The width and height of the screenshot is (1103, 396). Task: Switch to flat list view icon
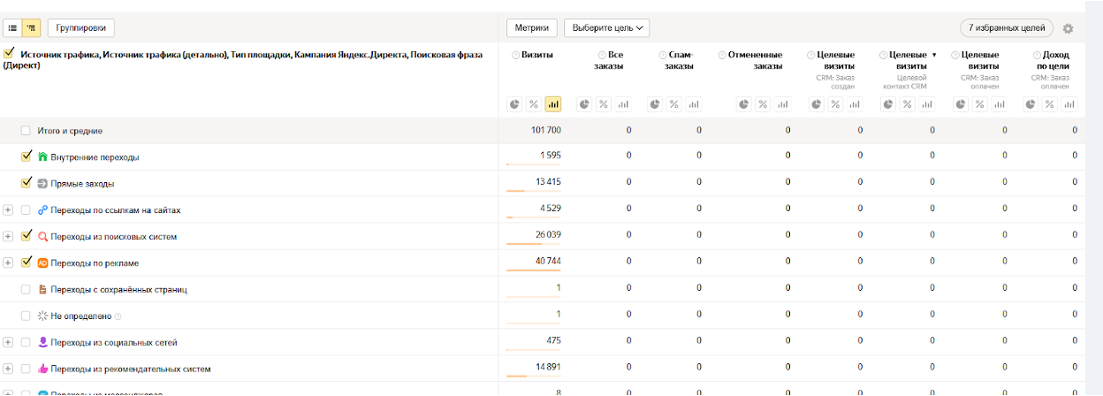[13, 28]
